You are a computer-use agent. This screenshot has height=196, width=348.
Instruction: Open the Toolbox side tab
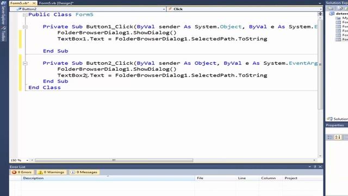[3, 34]
